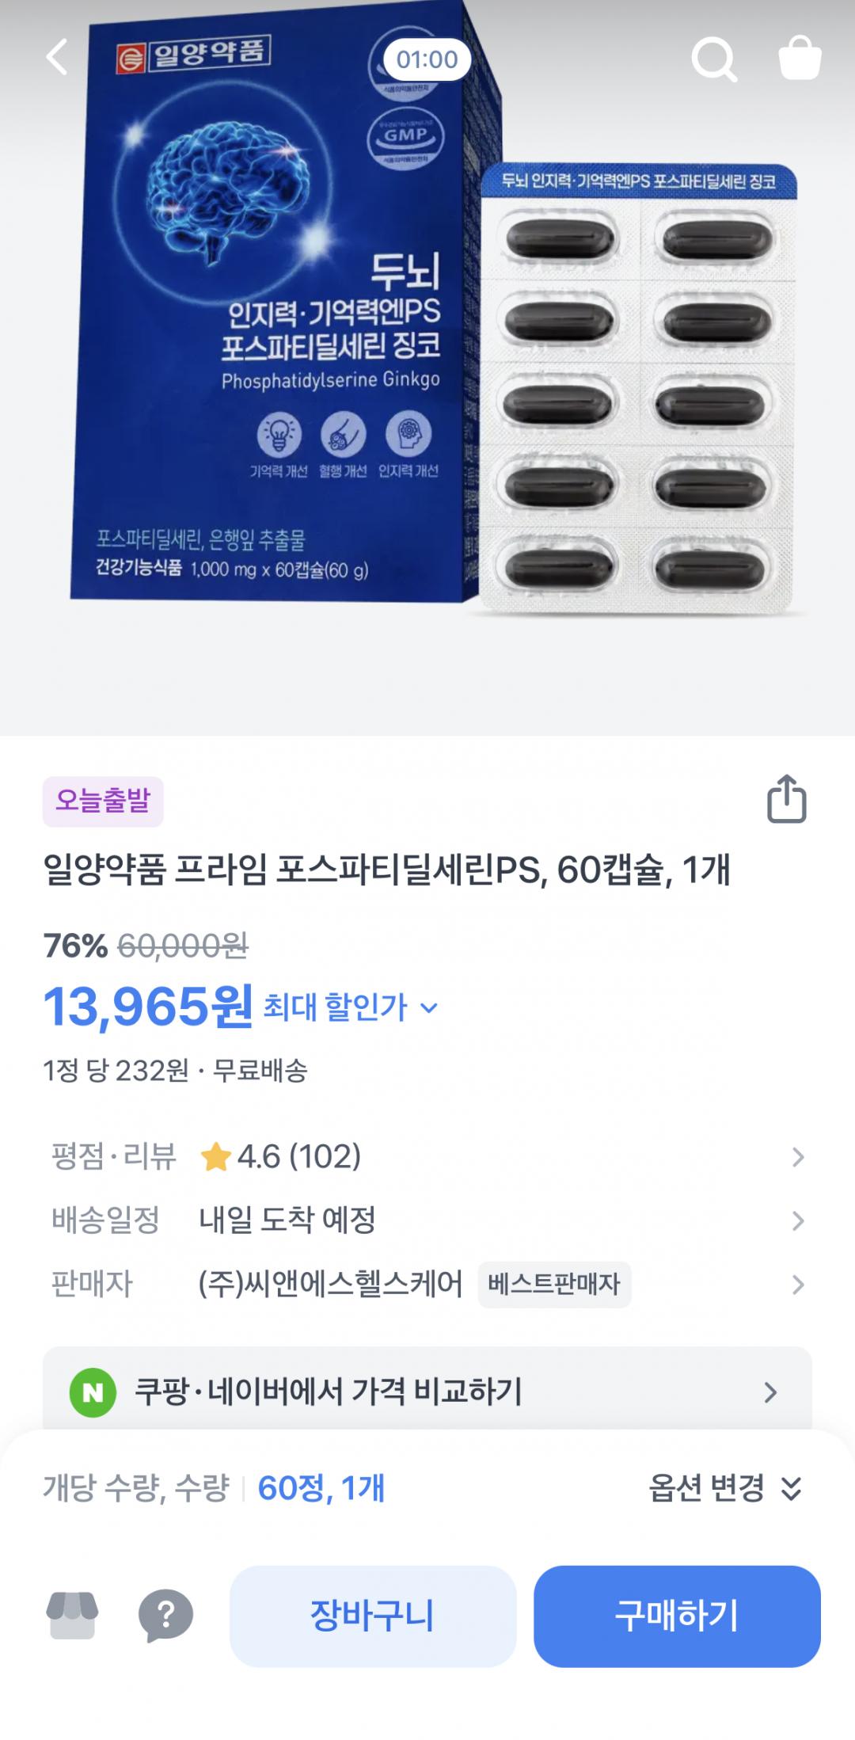Open the shopping bag cart icon

pos(800,59)
